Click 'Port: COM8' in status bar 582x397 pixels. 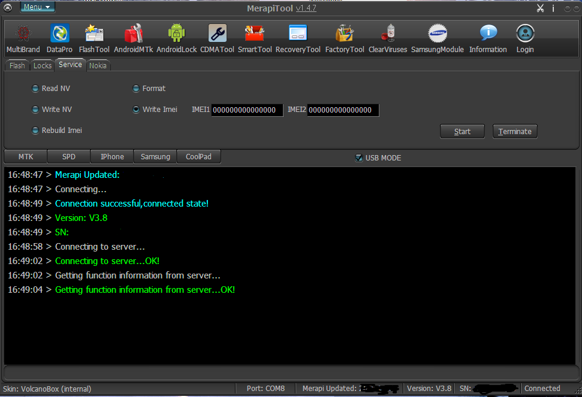(x=266, y=389)
